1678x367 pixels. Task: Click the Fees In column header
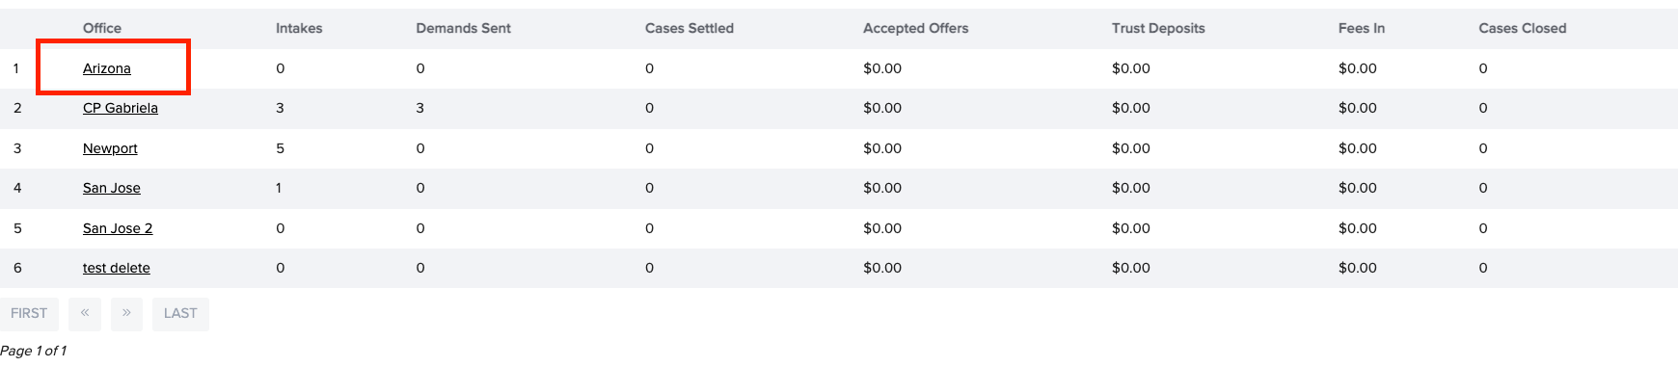pyautogui.click(x=1362, y=28)
